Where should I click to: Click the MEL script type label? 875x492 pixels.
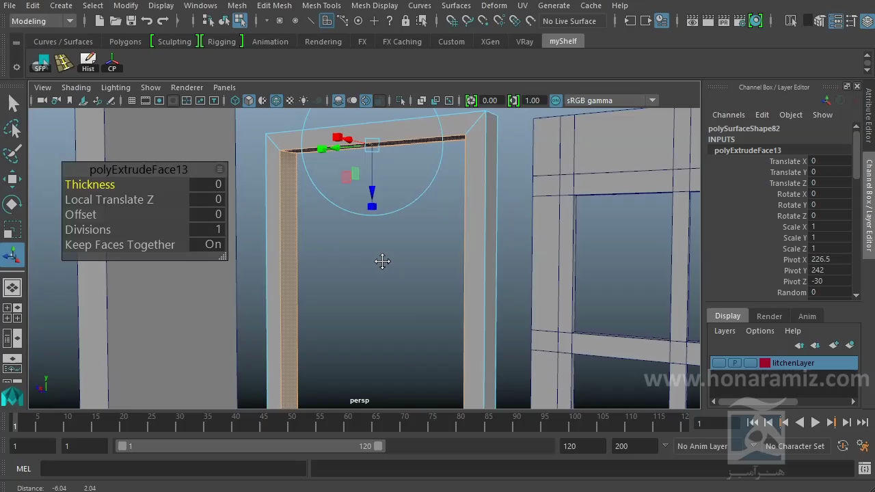(24, 469)
